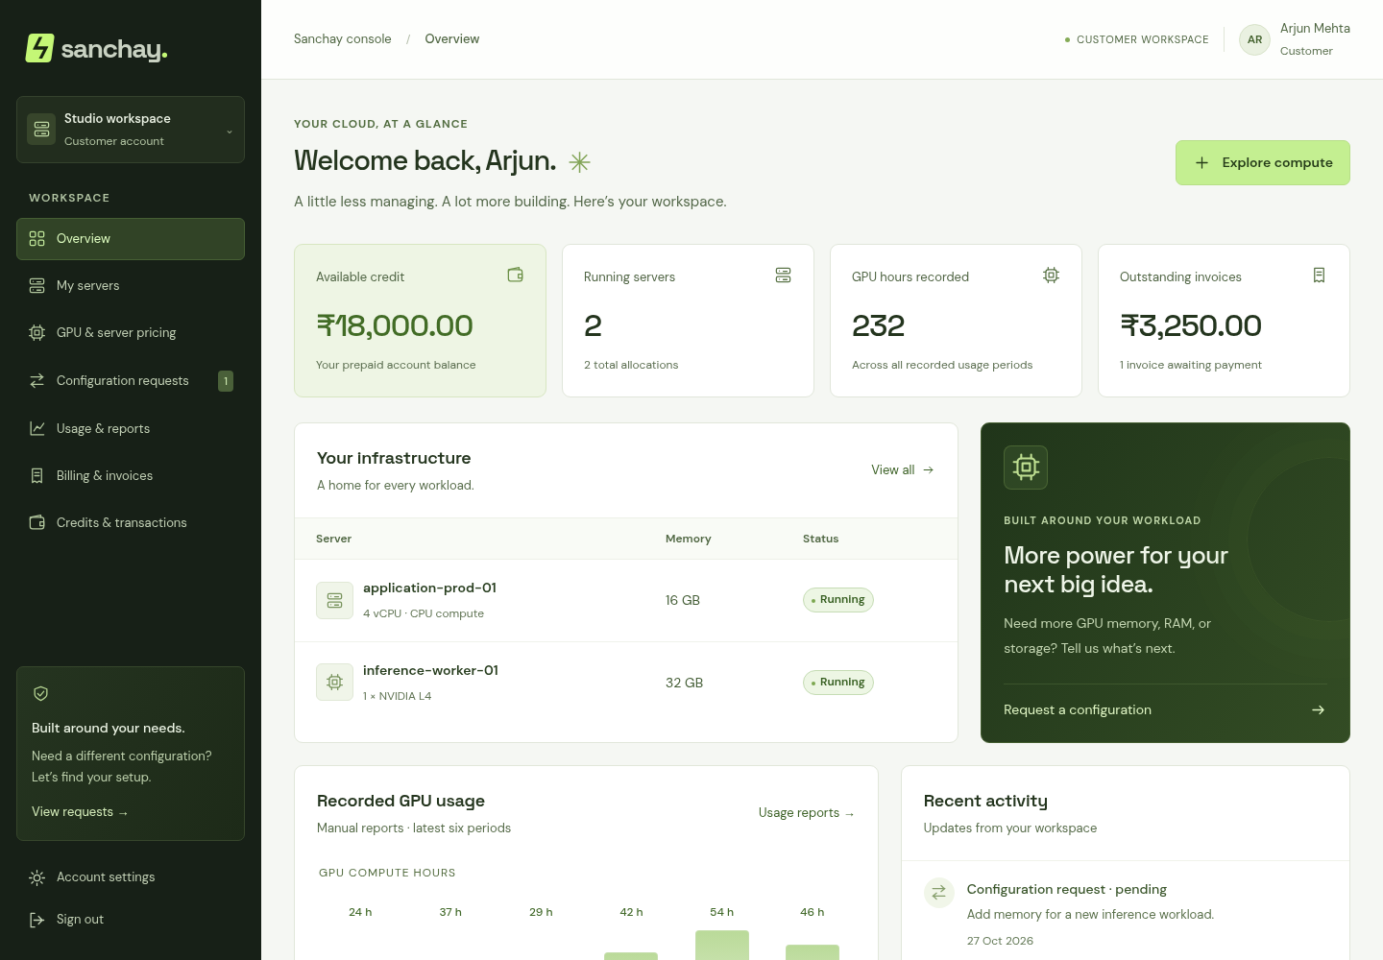The width and height of the screenshot is (1383, 960).
Task: Click the Configuration request activity icon
Action: click(x=939, y=892)
